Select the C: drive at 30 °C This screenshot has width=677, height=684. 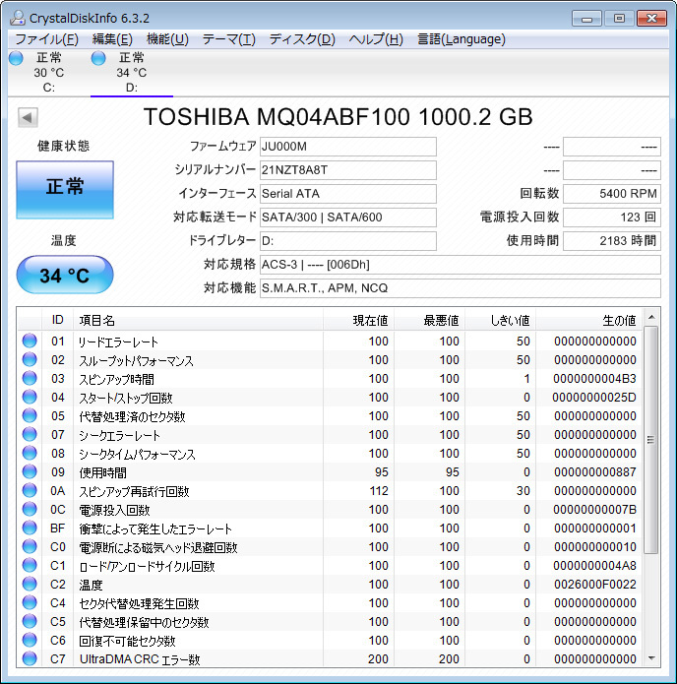[48, 73]
